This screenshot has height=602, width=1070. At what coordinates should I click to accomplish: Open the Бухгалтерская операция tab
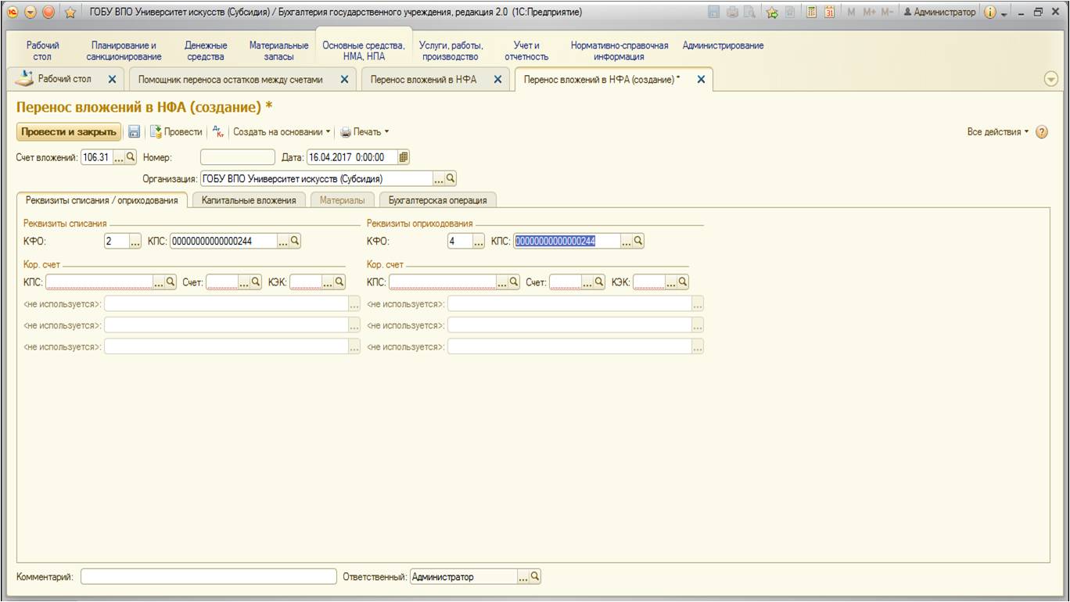[x=437, y=200]
